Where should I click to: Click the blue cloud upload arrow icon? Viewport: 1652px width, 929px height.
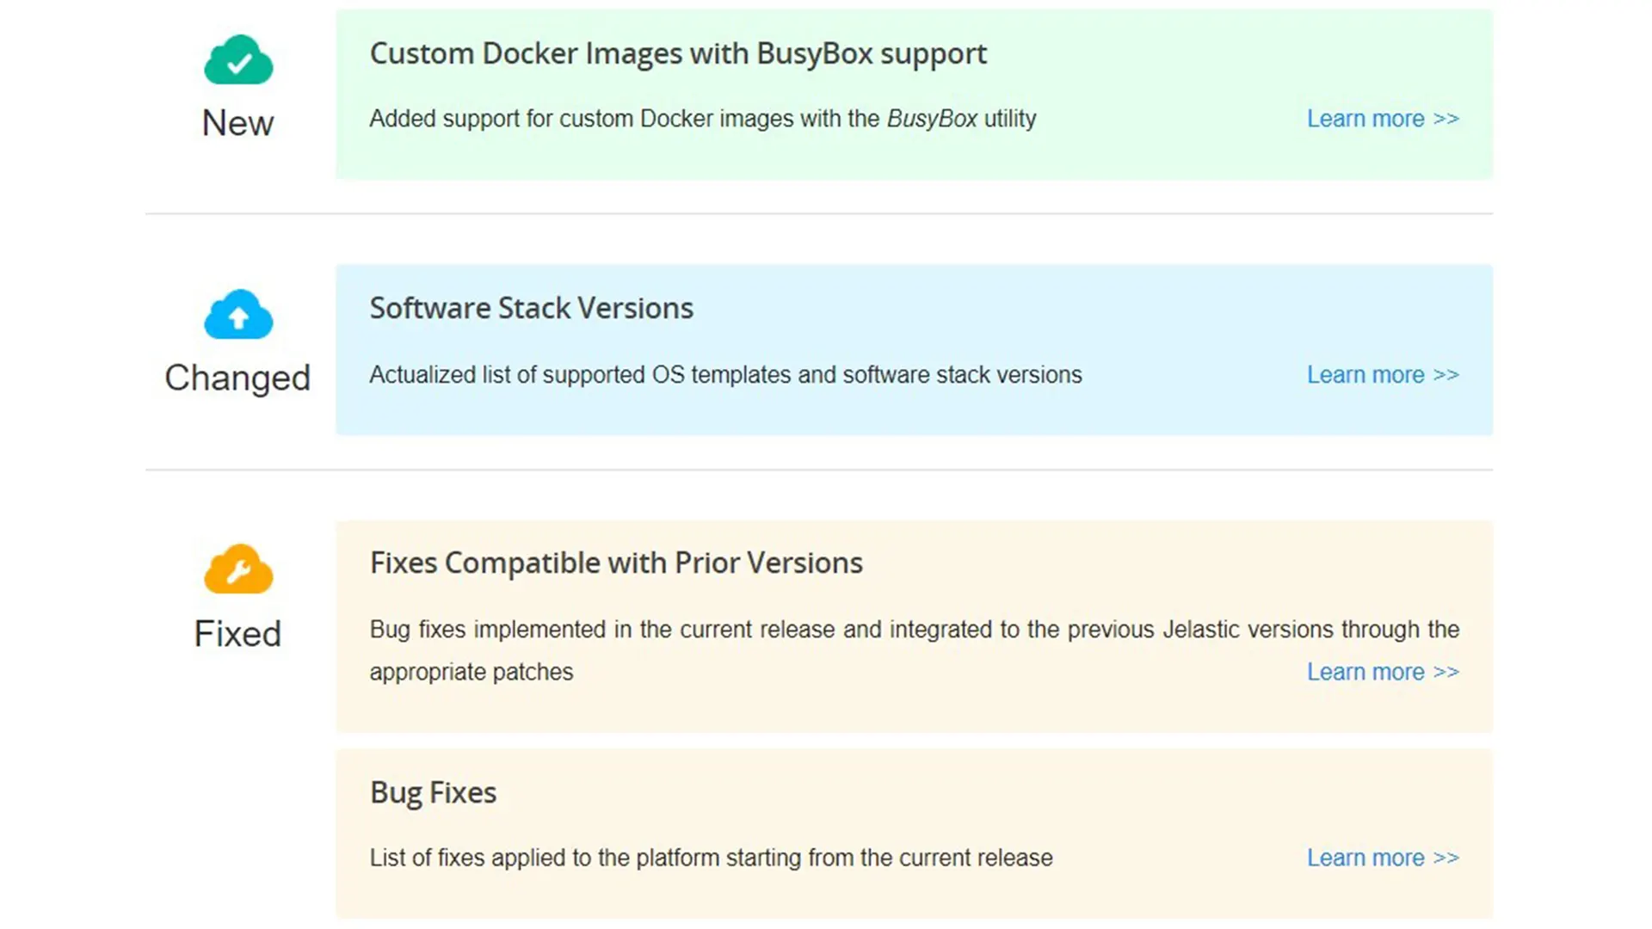pos(238,315)
